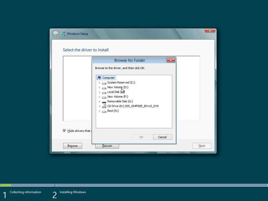The height and width of the screenshot is (201, 268).
Task: Click the Collecting information step label
Action: tap(25, 192)
